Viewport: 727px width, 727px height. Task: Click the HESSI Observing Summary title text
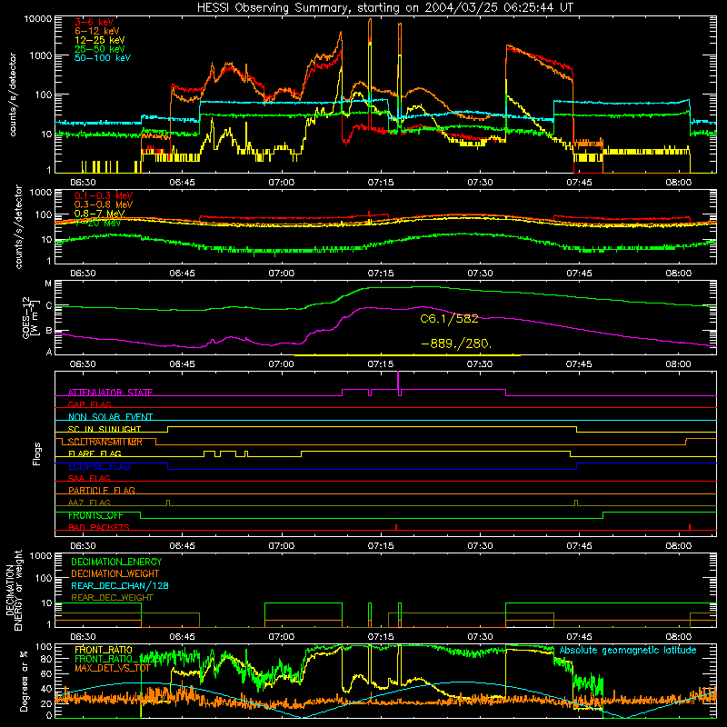pos(384,7)
